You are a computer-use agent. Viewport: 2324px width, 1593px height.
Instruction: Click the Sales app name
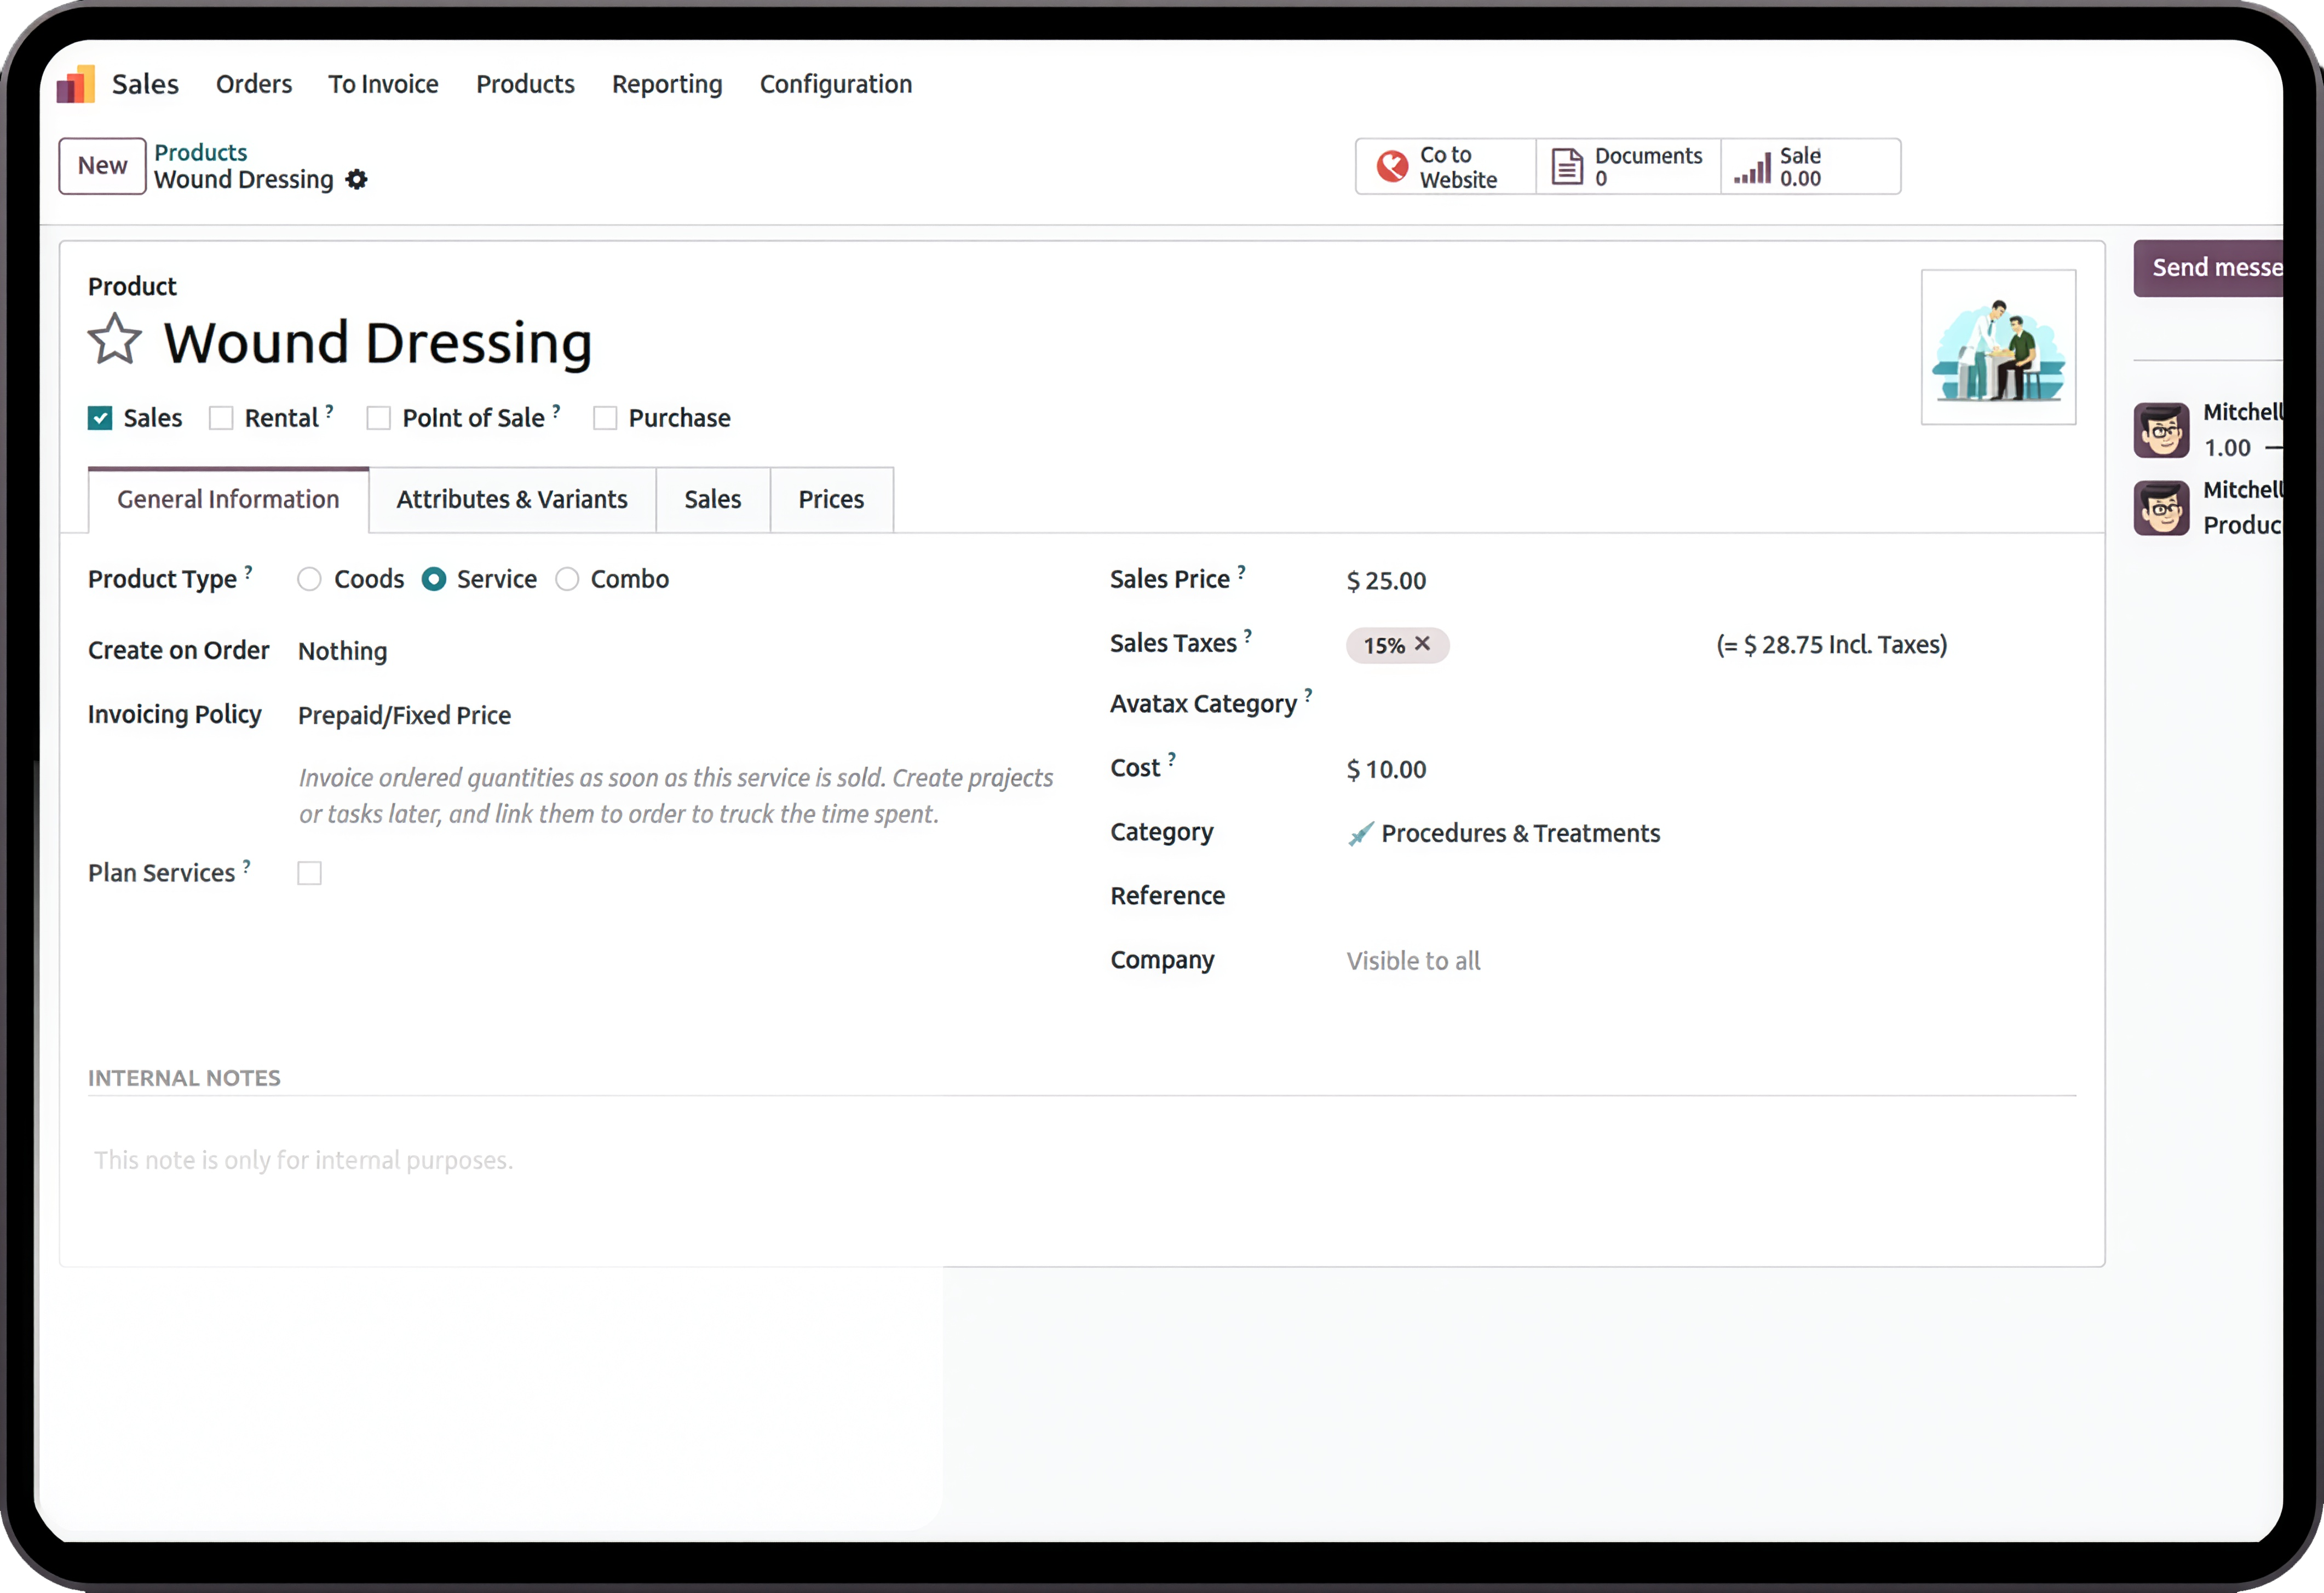point(145,84)
